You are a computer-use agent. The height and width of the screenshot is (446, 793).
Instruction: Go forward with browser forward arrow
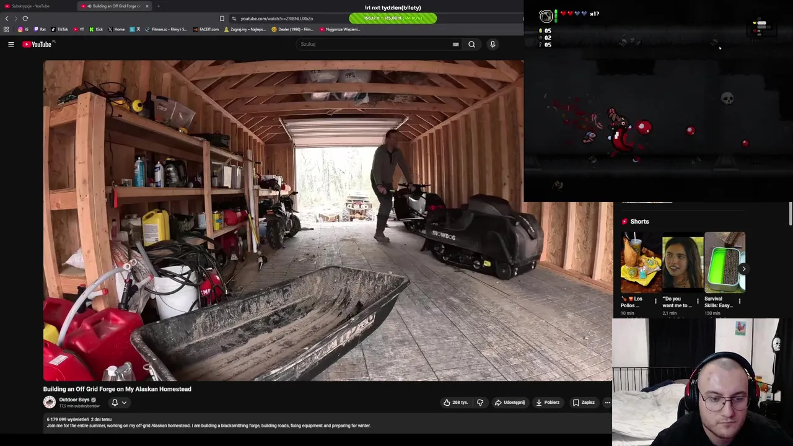tap(16, 19)
